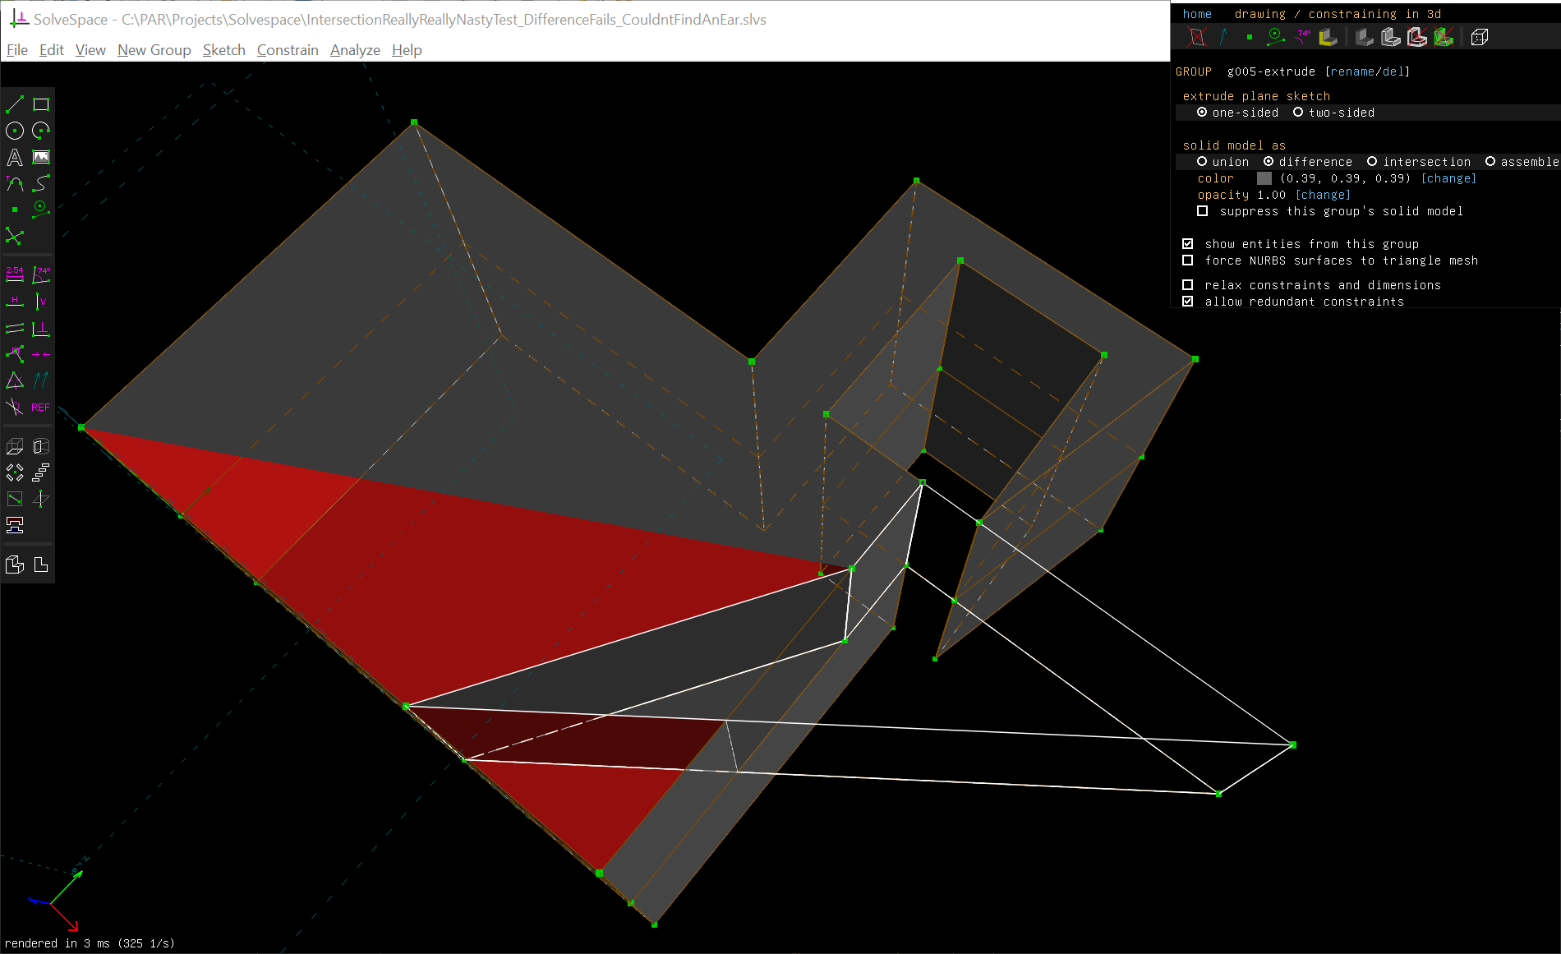Apply the parallel constraint

pyautogui.click(x=15, y=328)
